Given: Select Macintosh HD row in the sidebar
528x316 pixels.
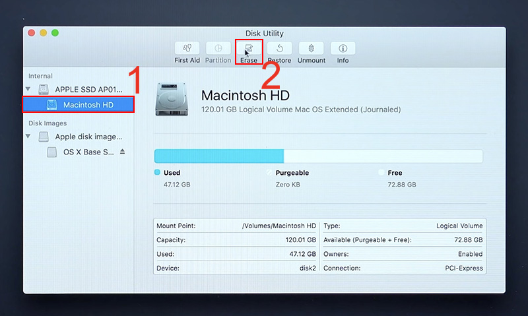Looking at the screenshot, I should pyautogui.click(x=78, y=105).
